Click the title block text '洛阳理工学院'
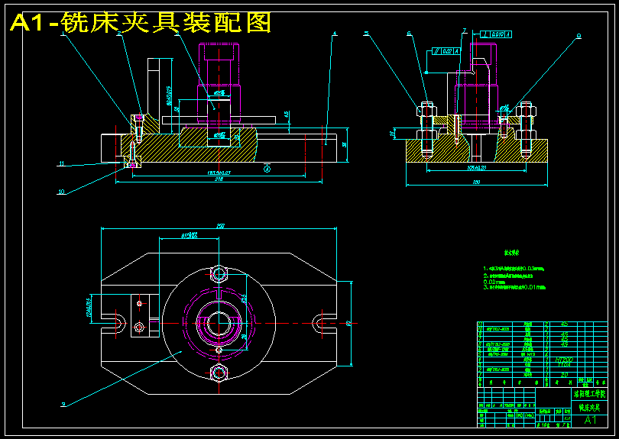Screen dimensions: 619x439 (x=589, y=394)
